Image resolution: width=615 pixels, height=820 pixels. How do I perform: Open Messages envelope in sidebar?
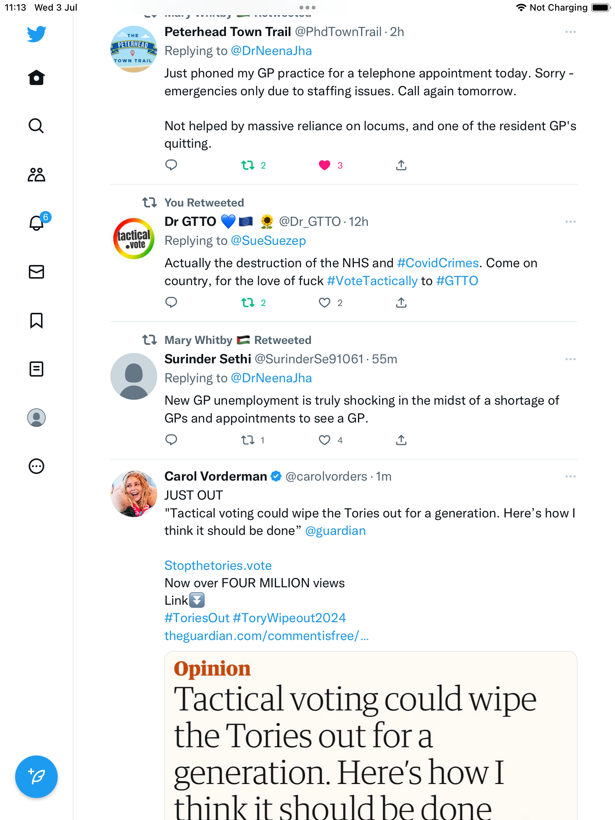tap(36, 272)
